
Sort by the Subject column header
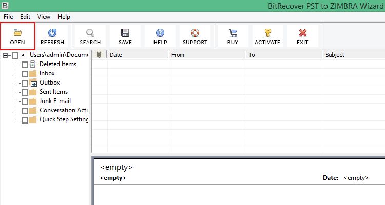click(x=354, y=54)
